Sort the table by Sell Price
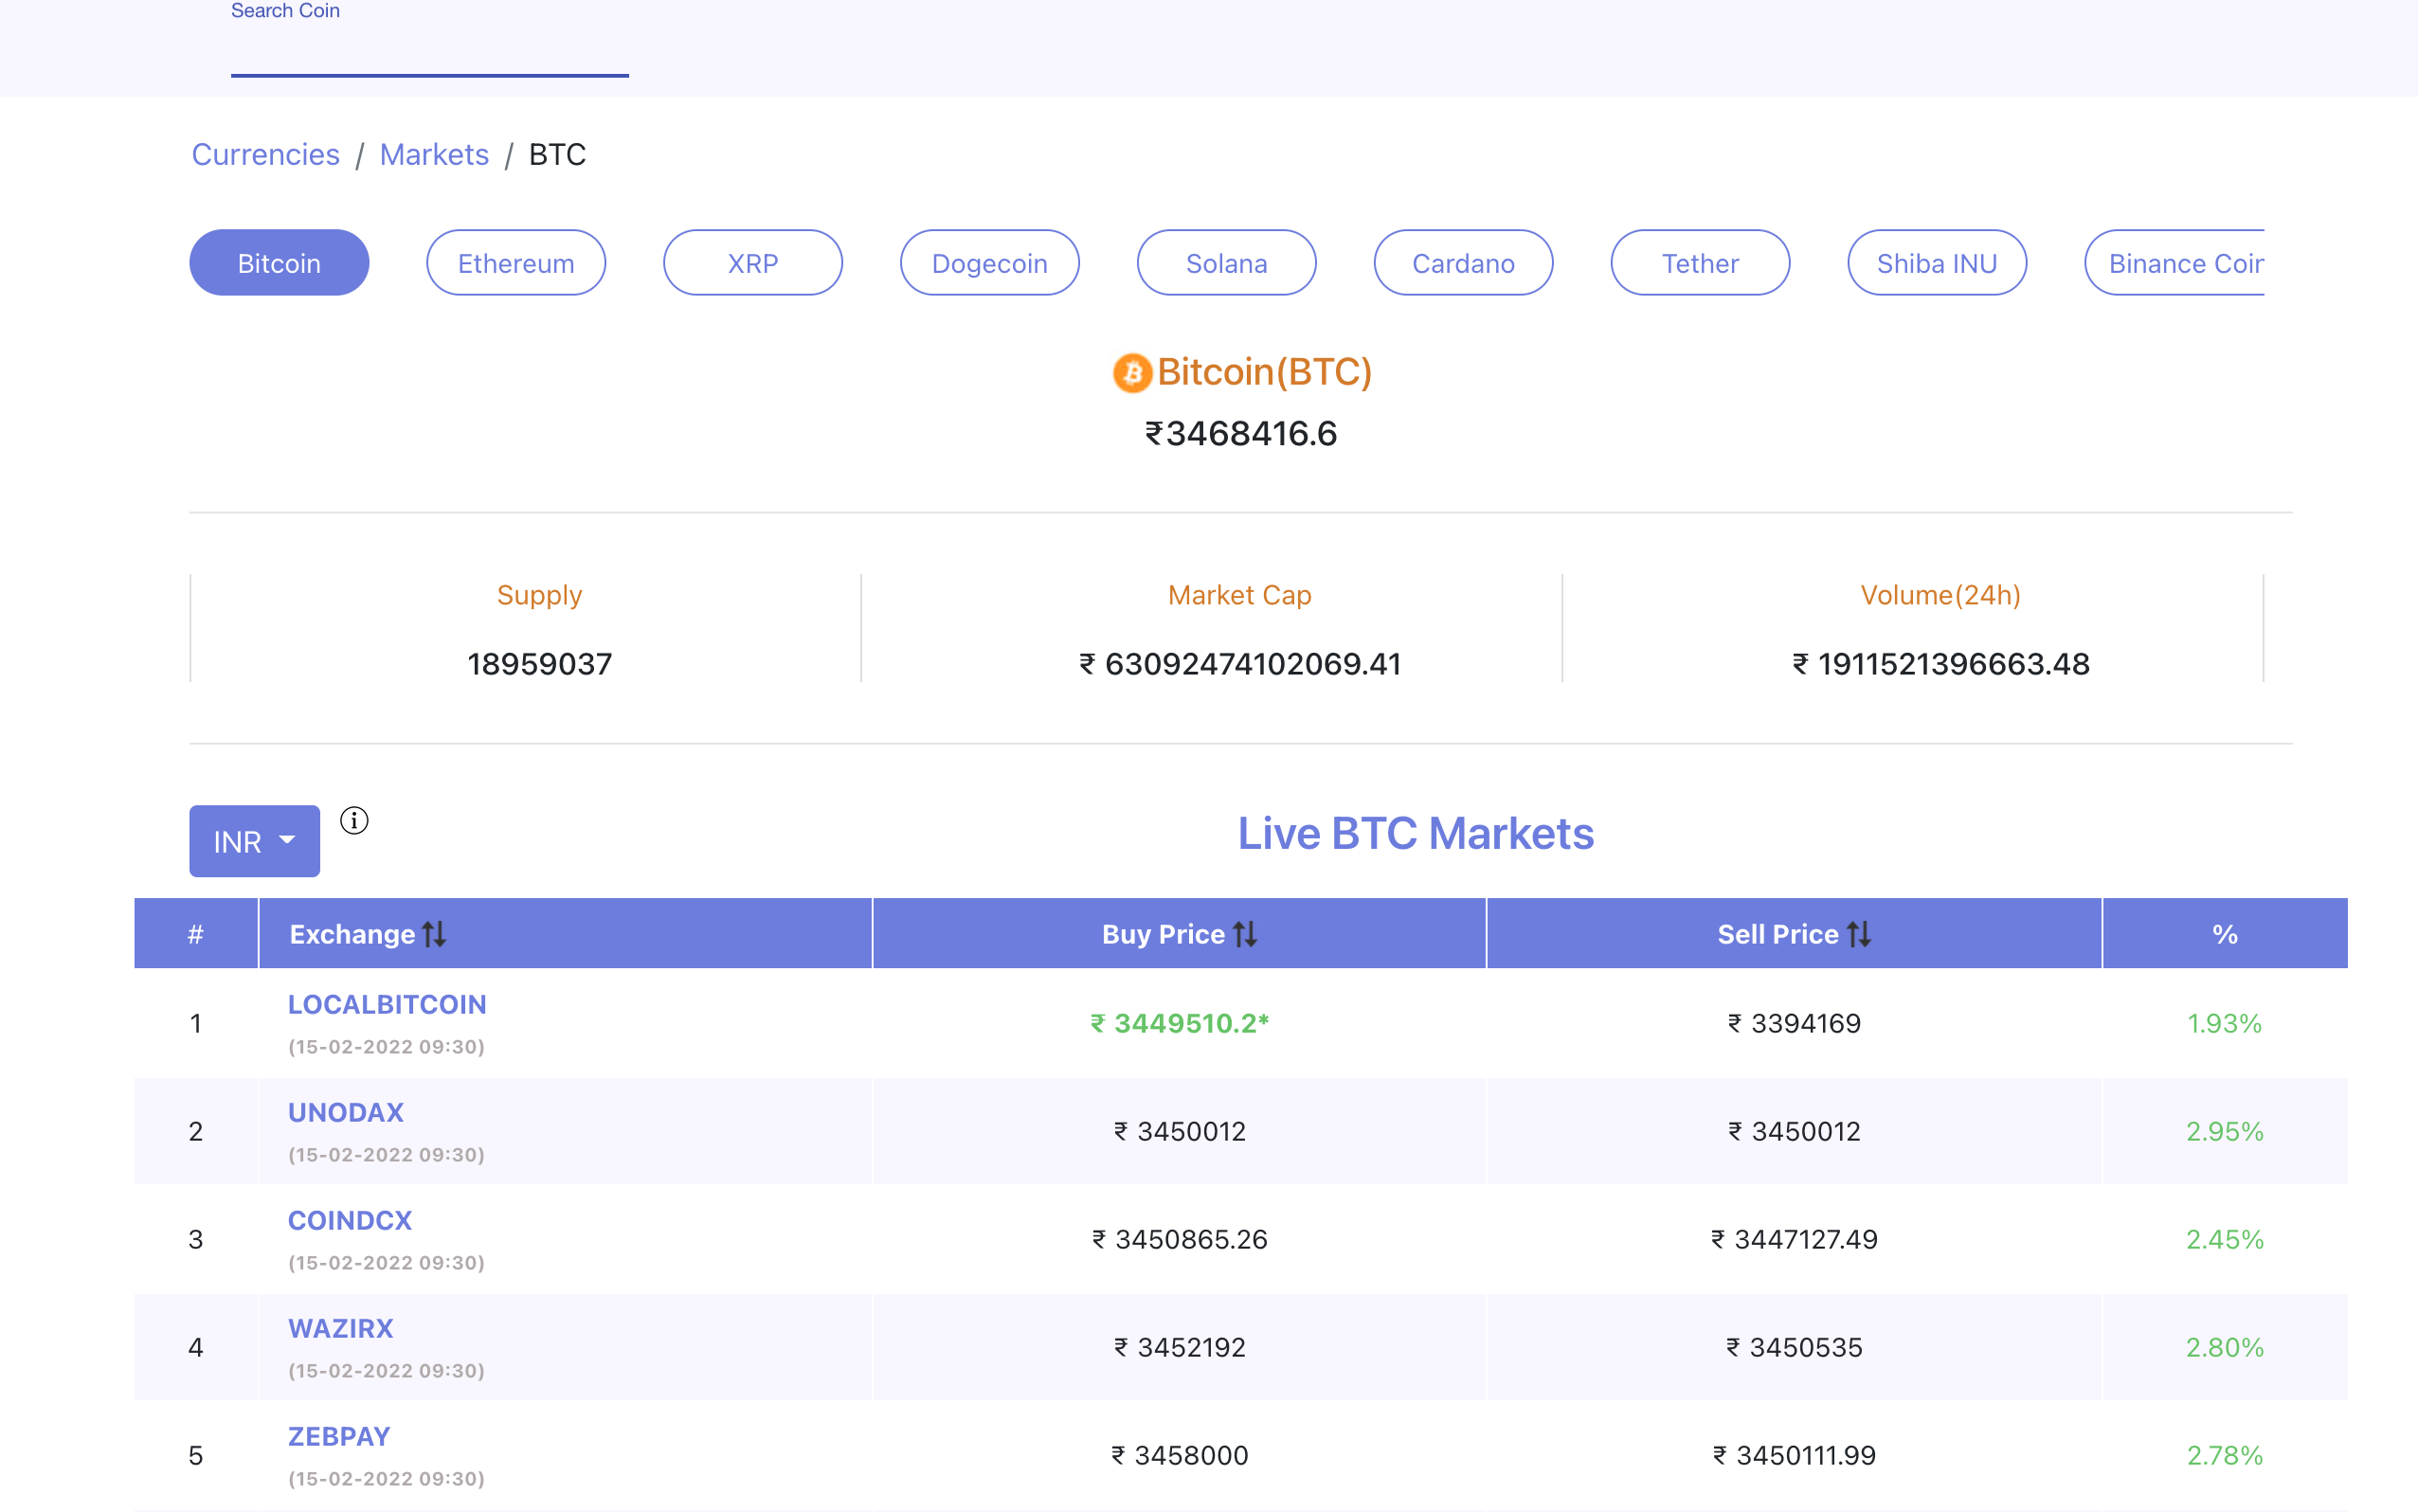Image resolution: width=2418 pixels, height=1512 pixels. pyautogui.click(x=1862, y=933)
